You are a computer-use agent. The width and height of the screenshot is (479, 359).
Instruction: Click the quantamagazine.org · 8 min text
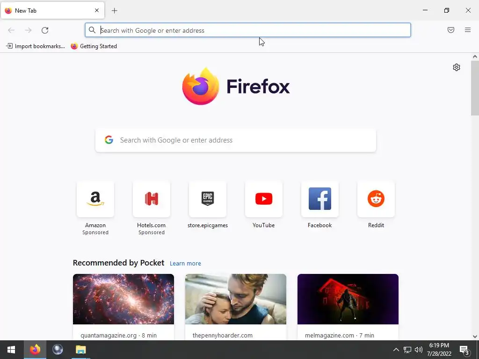118,335
